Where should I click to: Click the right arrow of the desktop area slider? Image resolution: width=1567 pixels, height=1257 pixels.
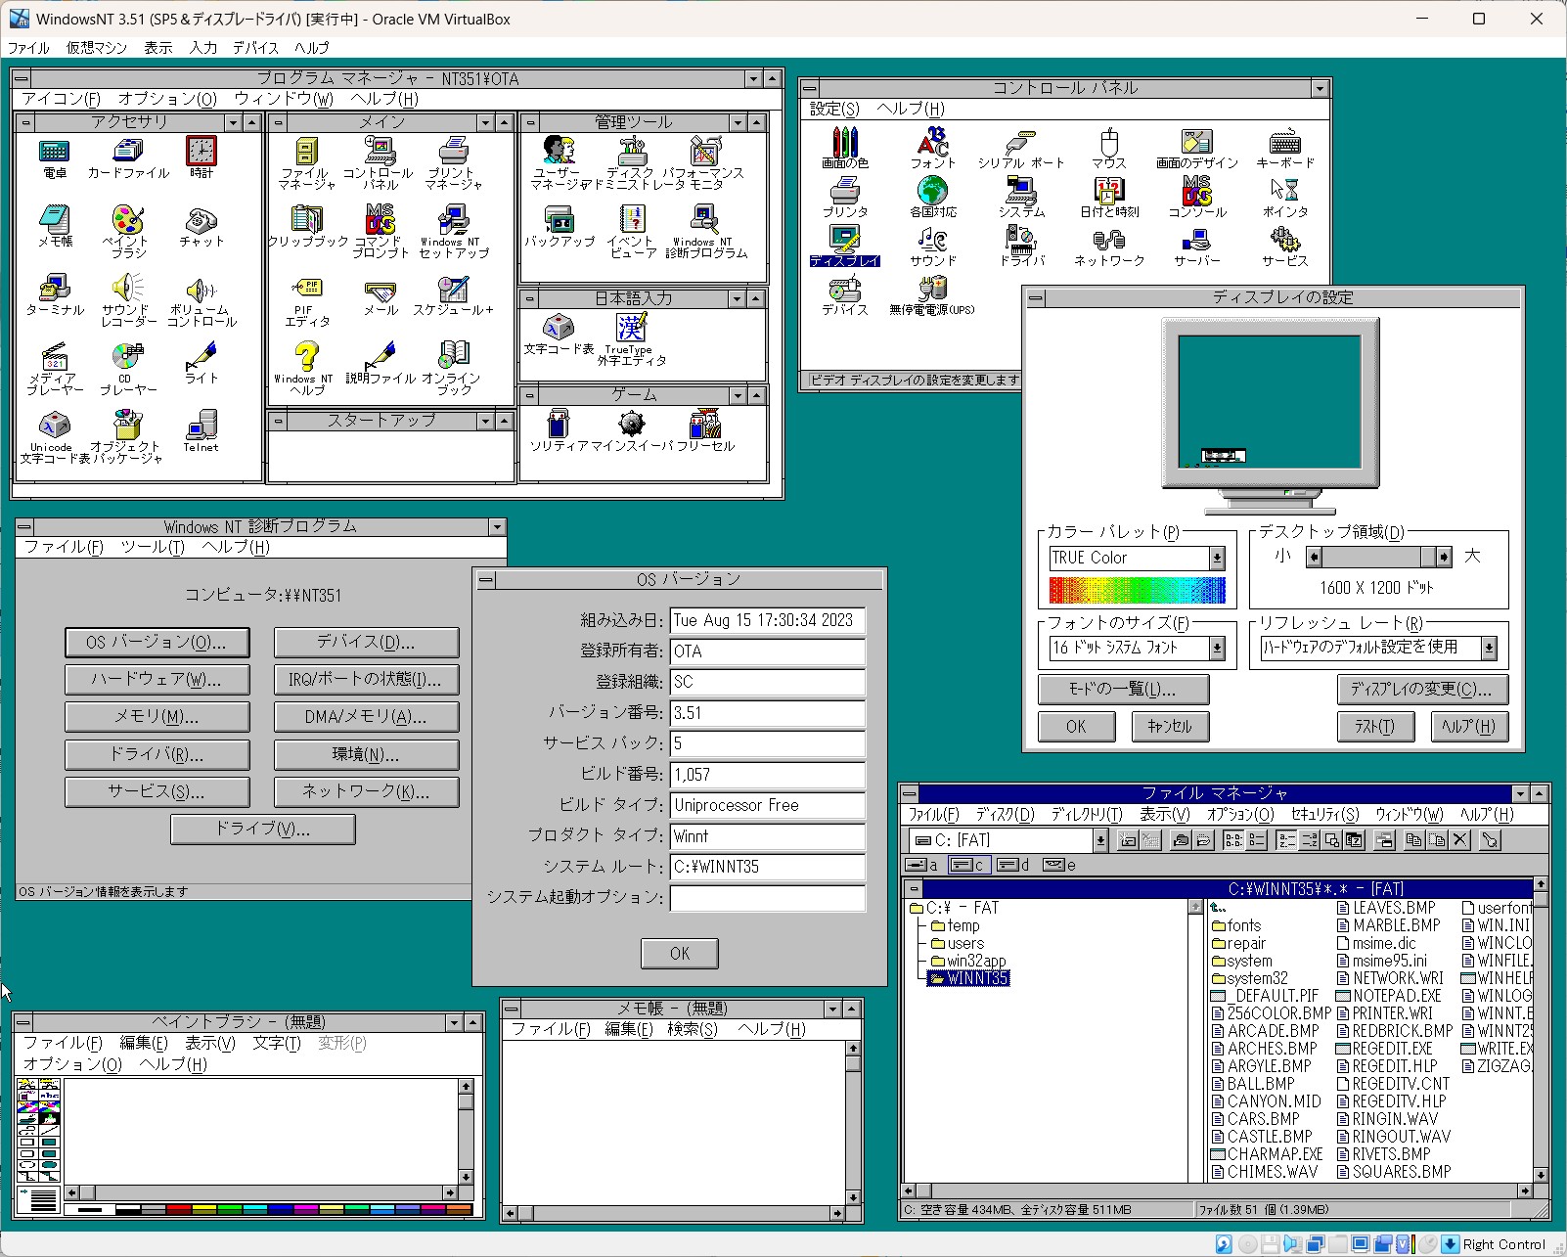[1443, 558]
